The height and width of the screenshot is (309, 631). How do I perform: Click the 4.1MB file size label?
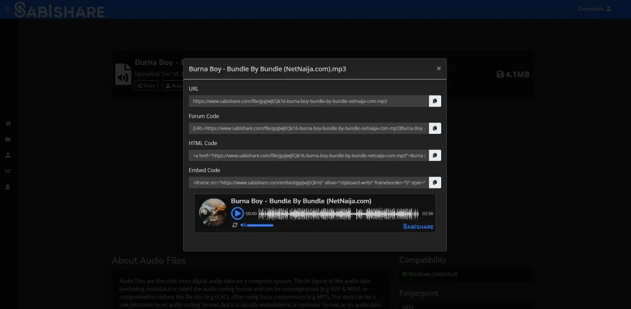(x=513, y=74)
